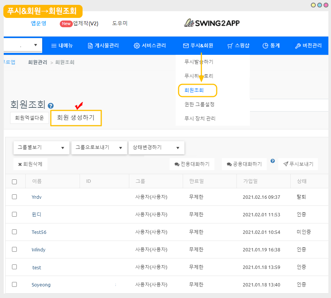Open 게시물관리 from the navigation bar
The width and height of the screenshot is (331, 298).
[x=103, y=46]
